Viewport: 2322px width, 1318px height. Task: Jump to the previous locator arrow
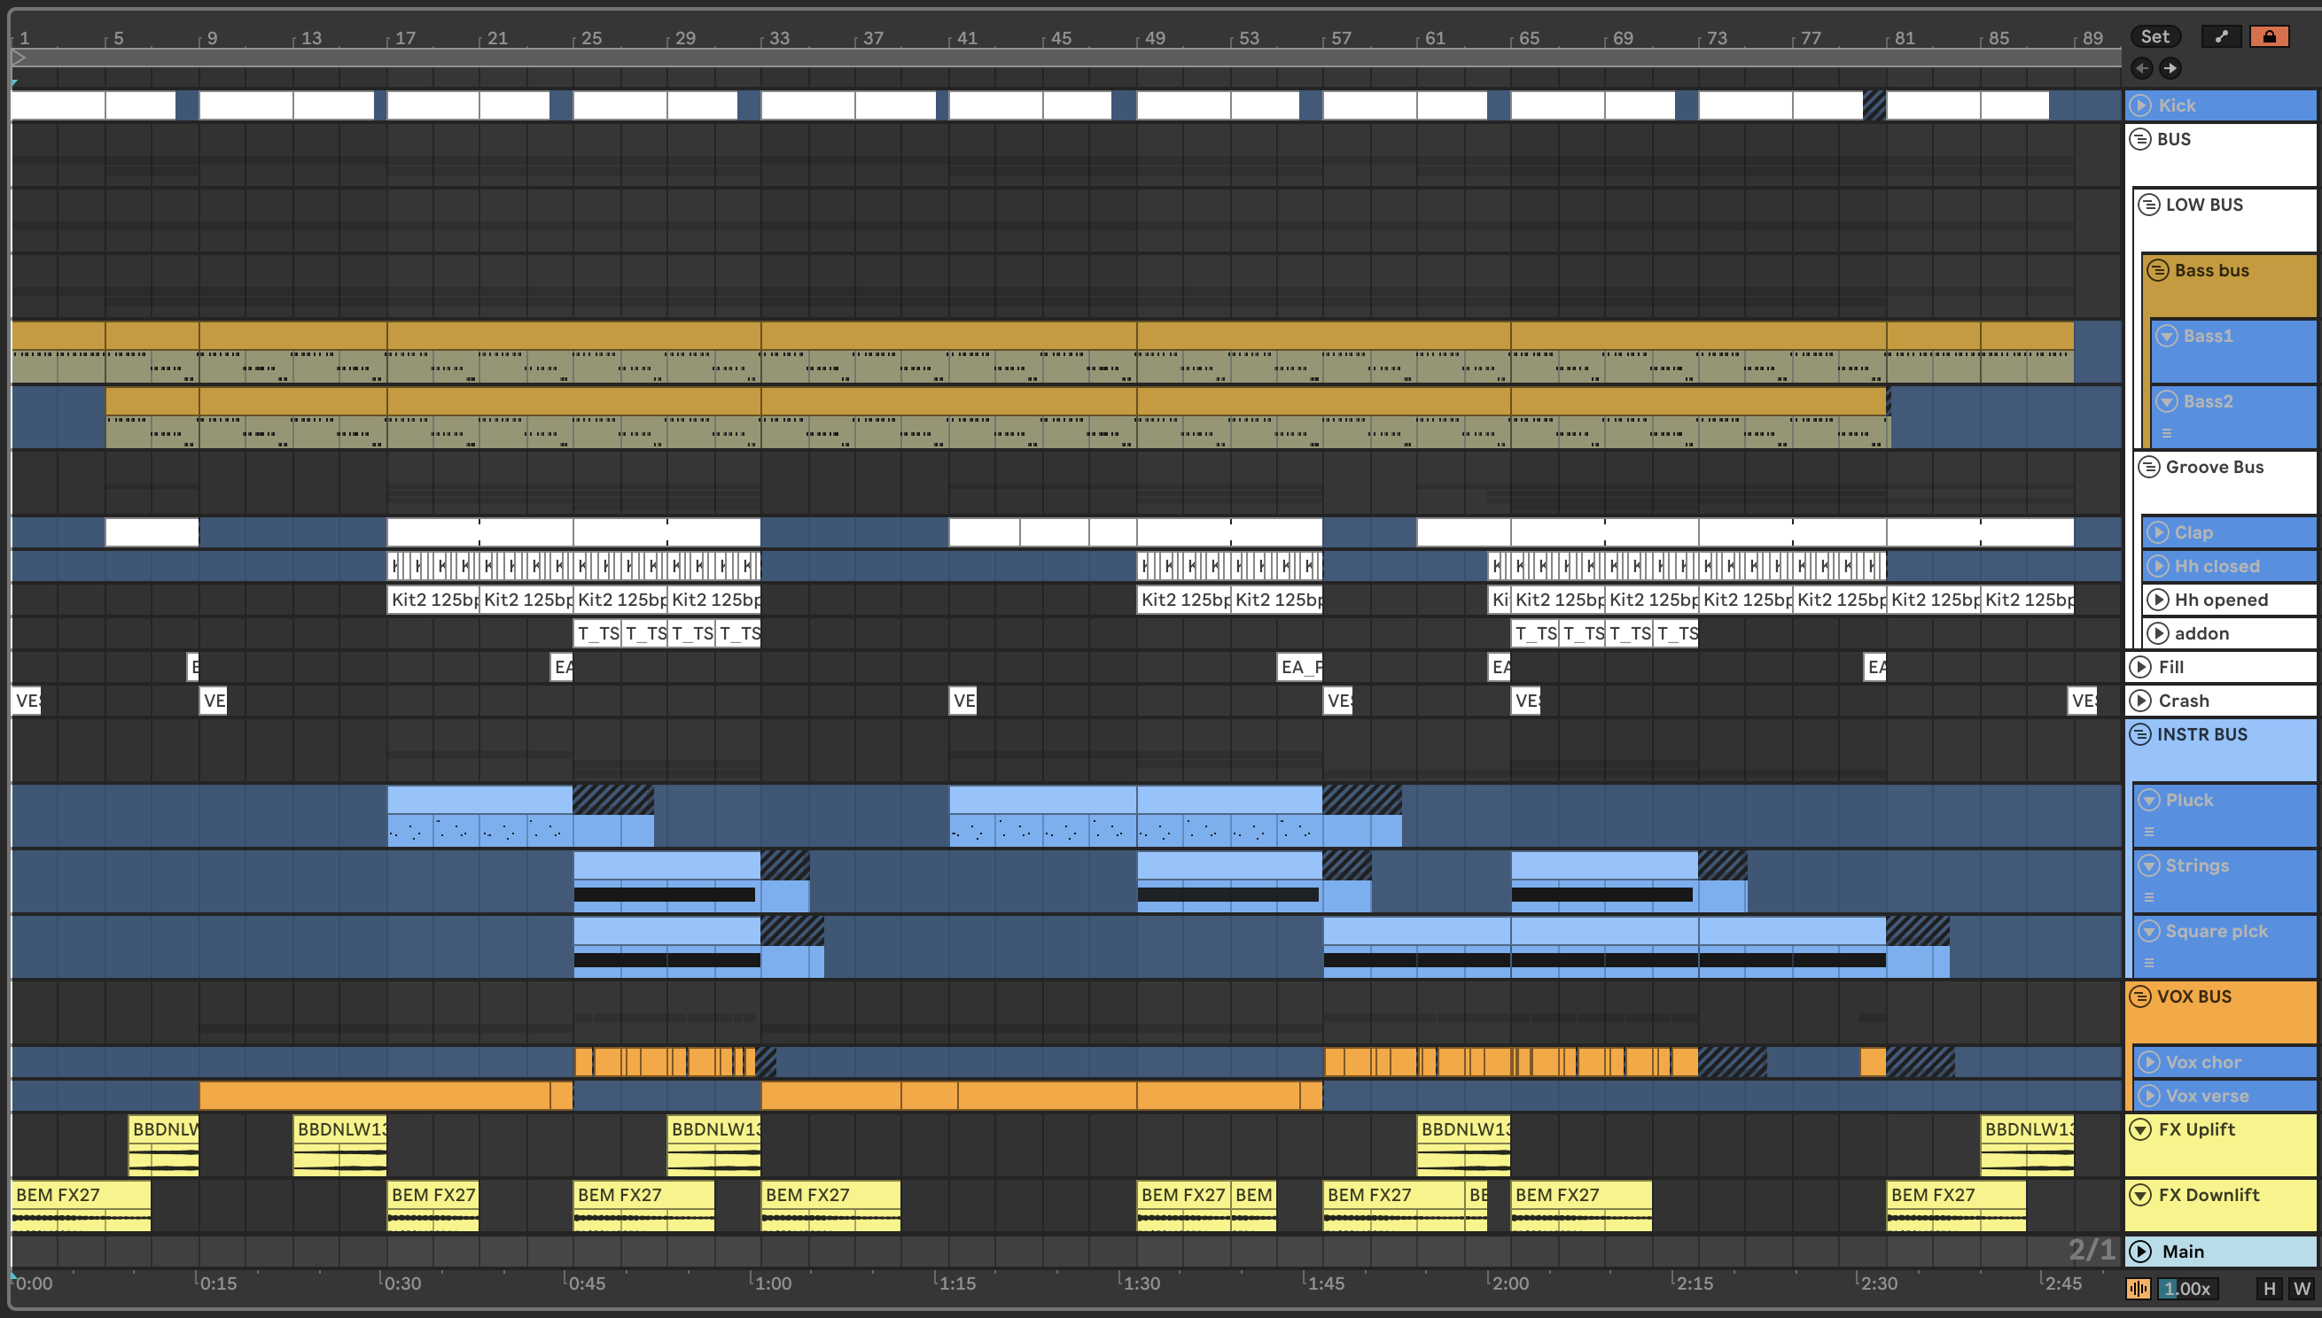2142,68
